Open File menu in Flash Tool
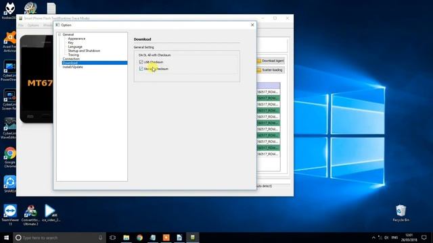The height and width of the screenshot is (243, 433). pyautogui.click(x=21, y=26)
